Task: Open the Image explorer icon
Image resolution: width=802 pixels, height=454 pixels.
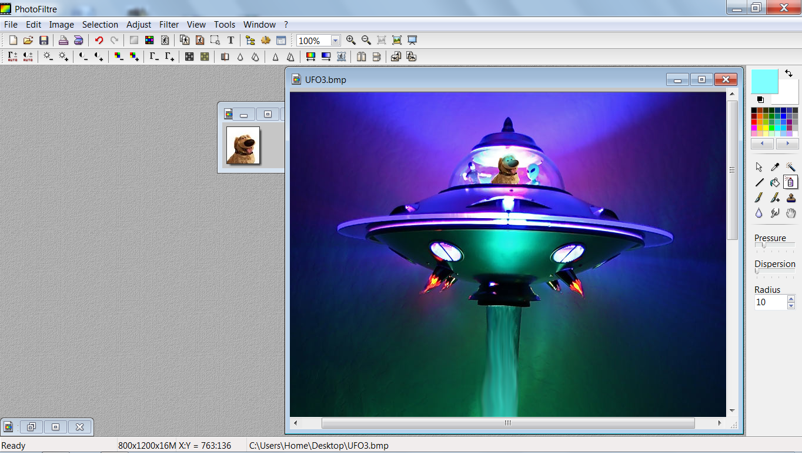Action: (250, 40)
